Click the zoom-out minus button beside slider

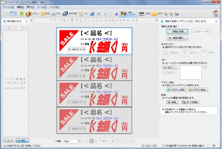click(x=96, y=141)
